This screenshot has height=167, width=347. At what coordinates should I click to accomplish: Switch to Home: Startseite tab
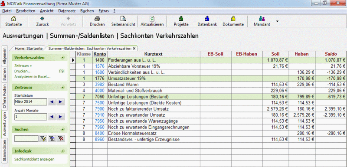pos(29,48)
